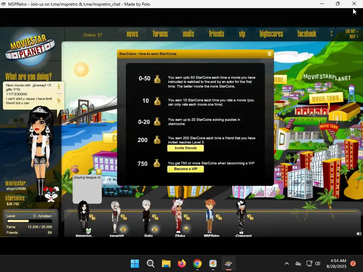Click the HELP link
Screen dimensions: 363x272
pos(354,36)
